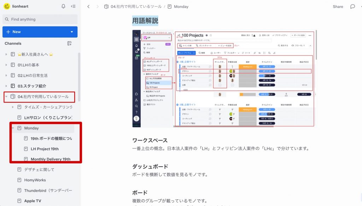Select Monday page in sidebar
This screenshot has height=206, width=362.
tap(31, 128)
